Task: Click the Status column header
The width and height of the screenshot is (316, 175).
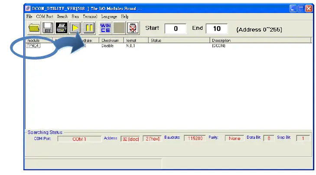Action: (x=179, y=40)
